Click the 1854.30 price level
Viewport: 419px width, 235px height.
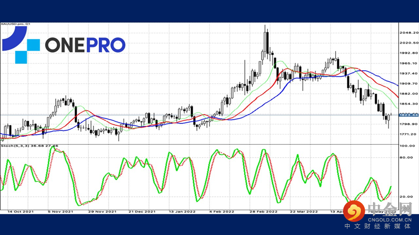(x=409, y=104)
